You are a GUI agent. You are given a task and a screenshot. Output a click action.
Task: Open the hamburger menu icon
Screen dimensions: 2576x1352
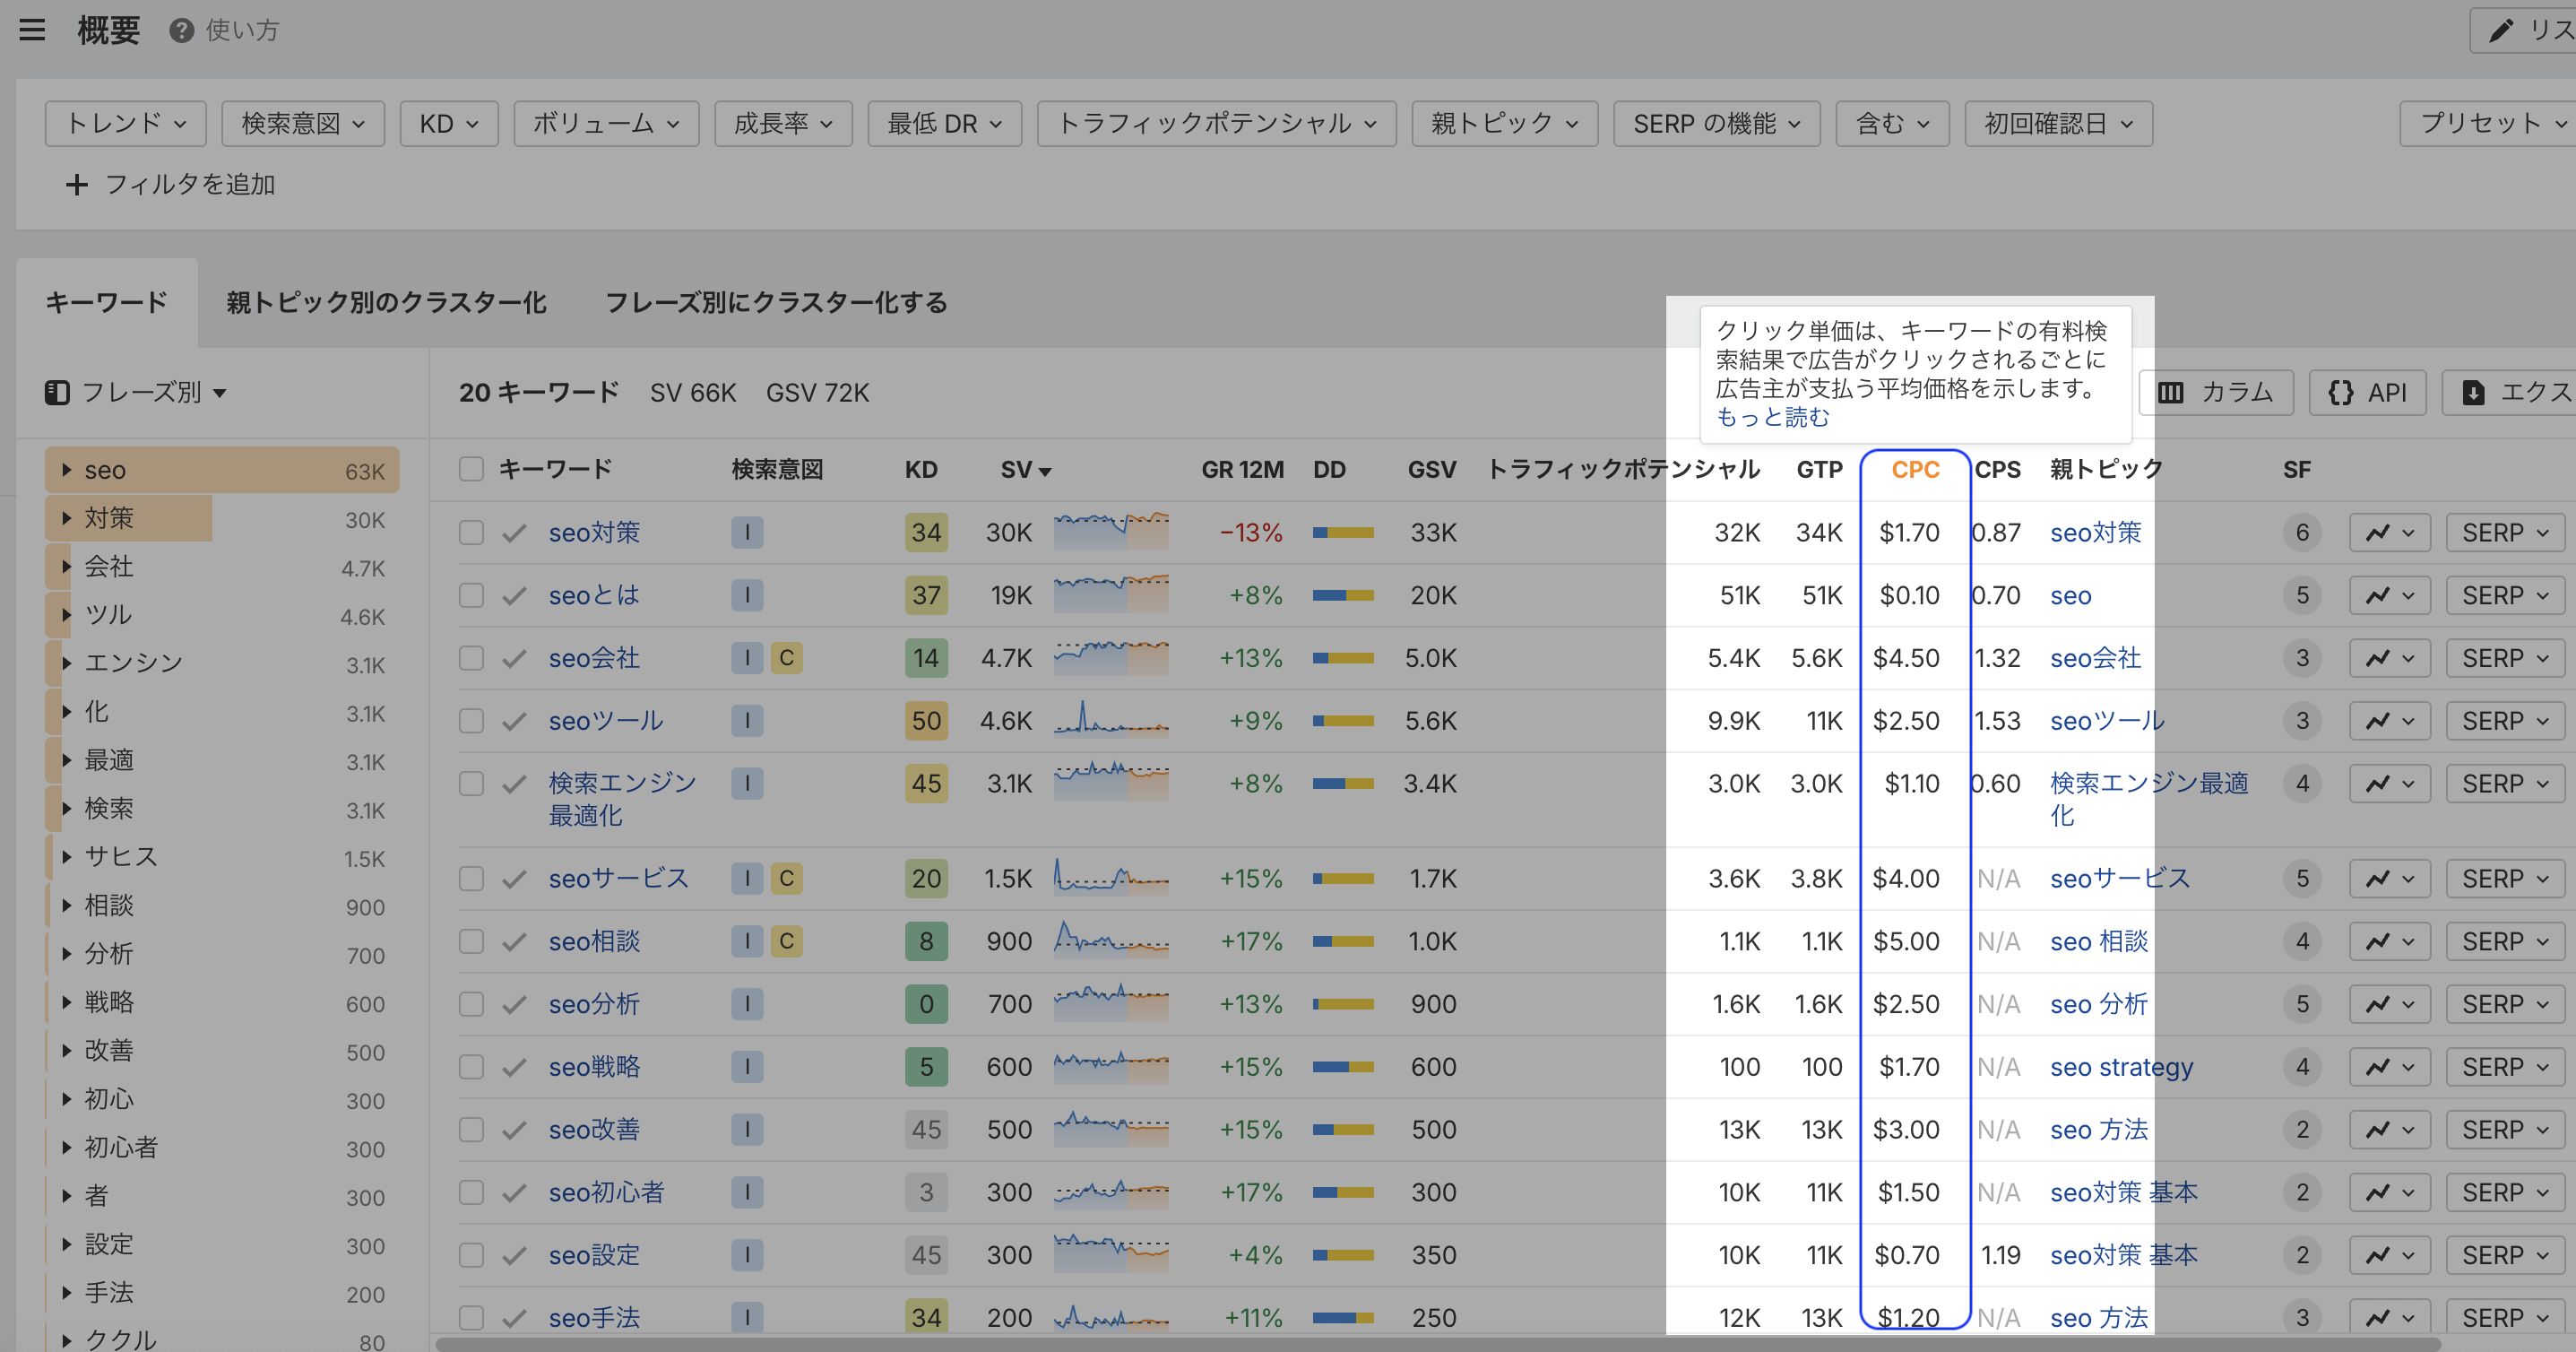click(x=32, y=30)
